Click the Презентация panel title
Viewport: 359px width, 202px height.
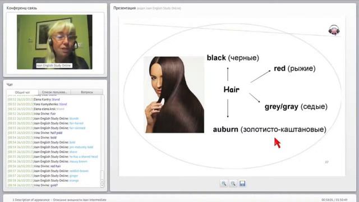(125, 8)
